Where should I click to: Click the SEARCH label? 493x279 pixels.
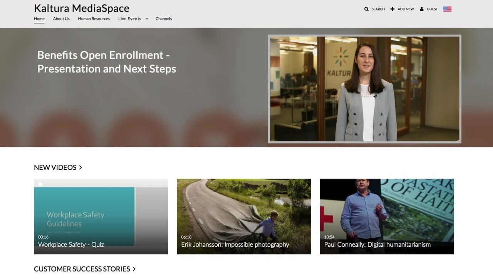point(378,9)
